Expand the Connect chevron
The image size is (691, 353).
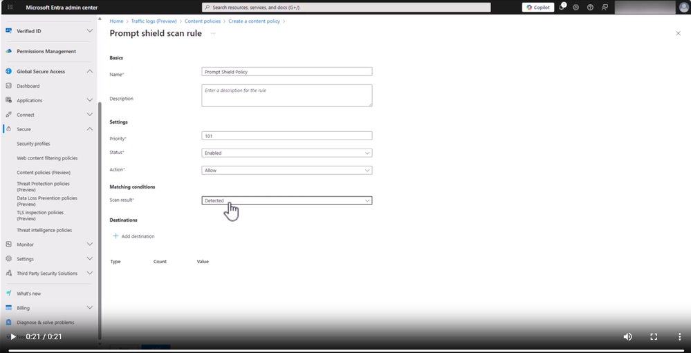click(89, 115)
